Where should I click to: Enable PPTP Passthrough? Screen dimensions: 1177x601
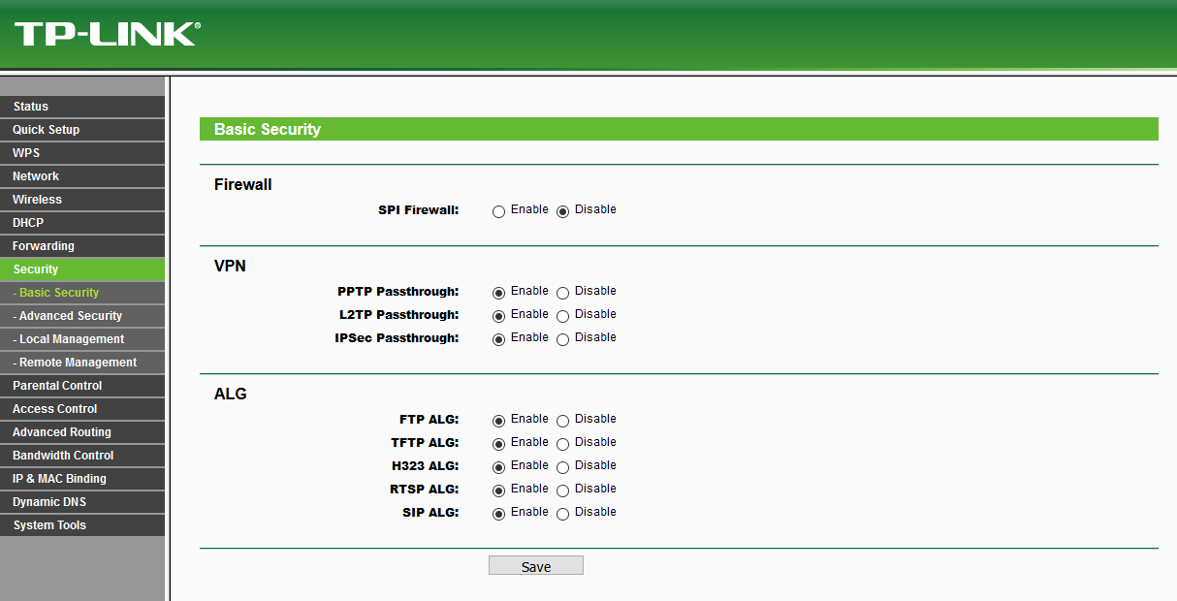(498, 293)
